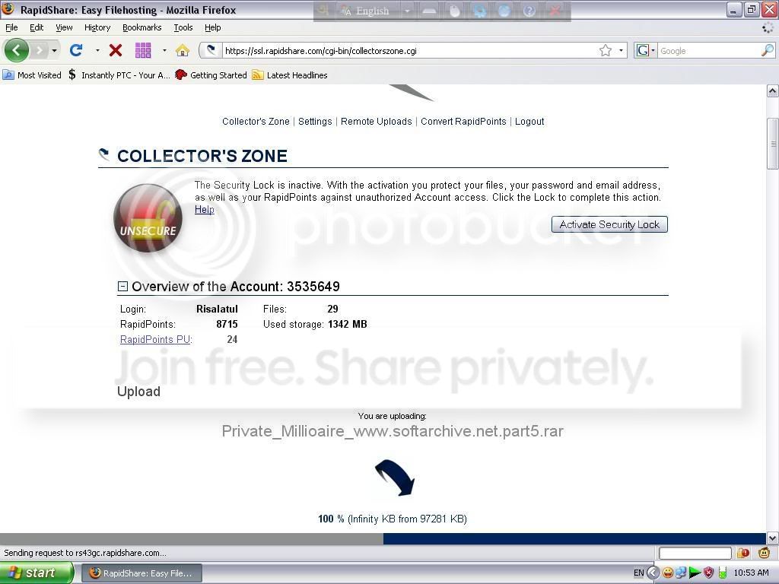This screenshot has width=779, height=584.
Task: Open the Latest Headlines feed bookmark
Action: tap(290, 75)
